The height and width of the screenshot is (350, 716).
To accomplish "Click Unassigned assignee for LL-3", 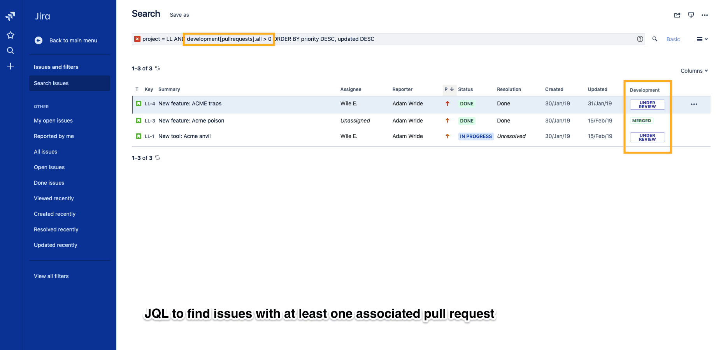I will click(x=355, y=121).
